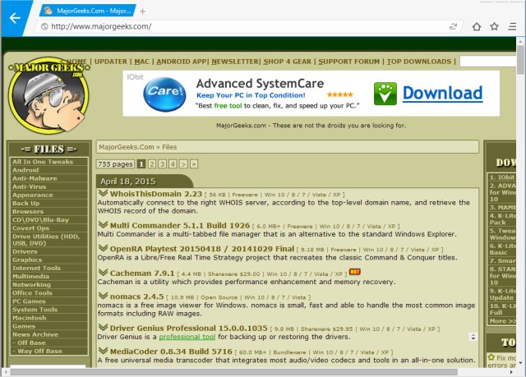Click the green Download shield icon in ad
The image size is (526, 377).
[x=385, y=94]
